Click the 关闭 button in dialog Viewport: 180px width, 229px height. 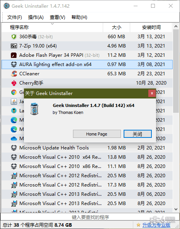tap(138, 134)
